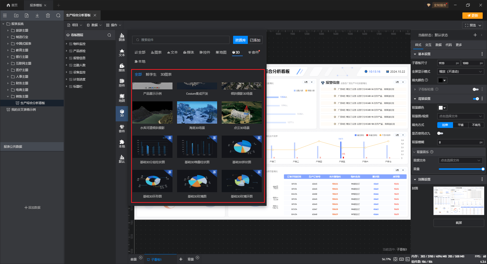
Task: Expand the 旅游主题 folder
Action: point(8,30)
